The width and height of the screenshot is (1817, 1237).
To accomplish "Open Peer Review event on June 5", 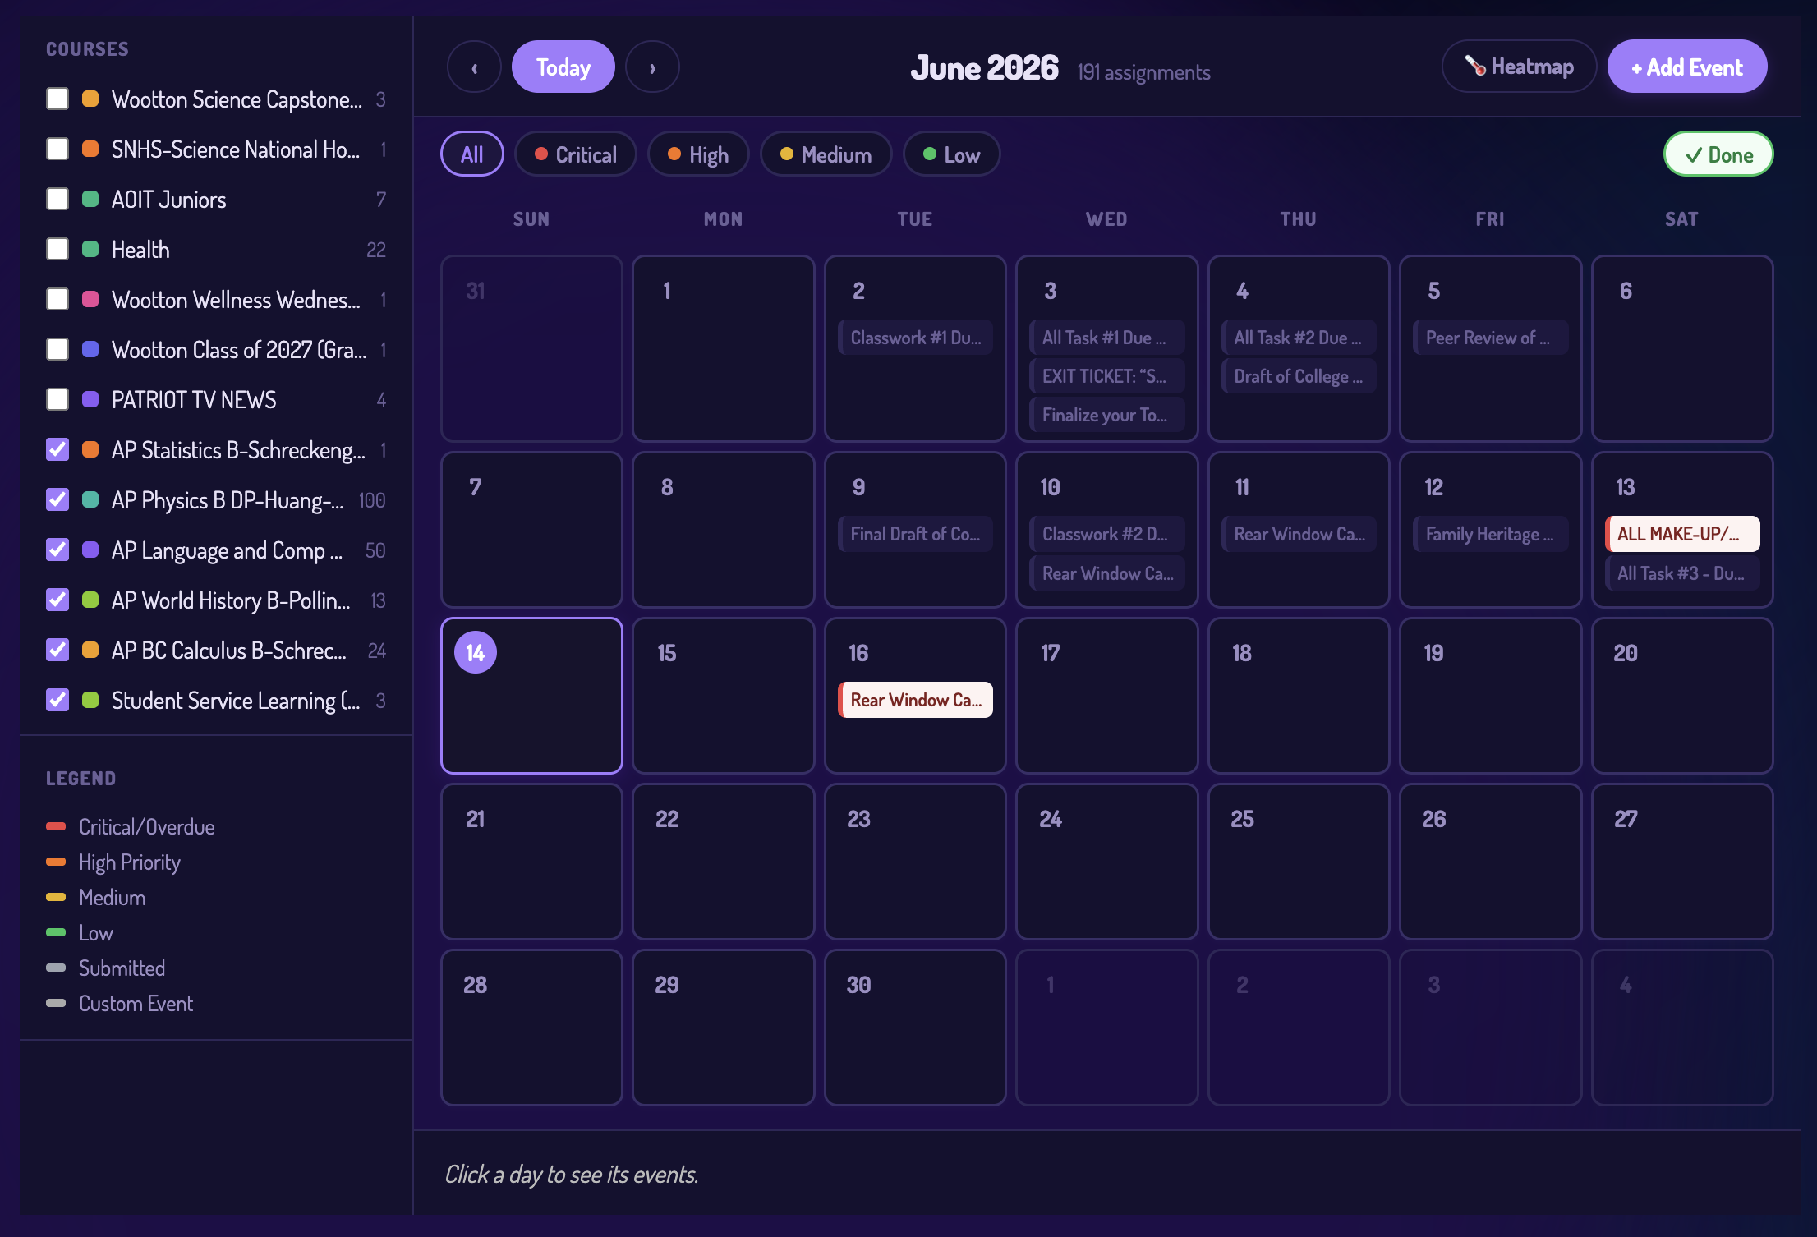I will click(1490, 338).
